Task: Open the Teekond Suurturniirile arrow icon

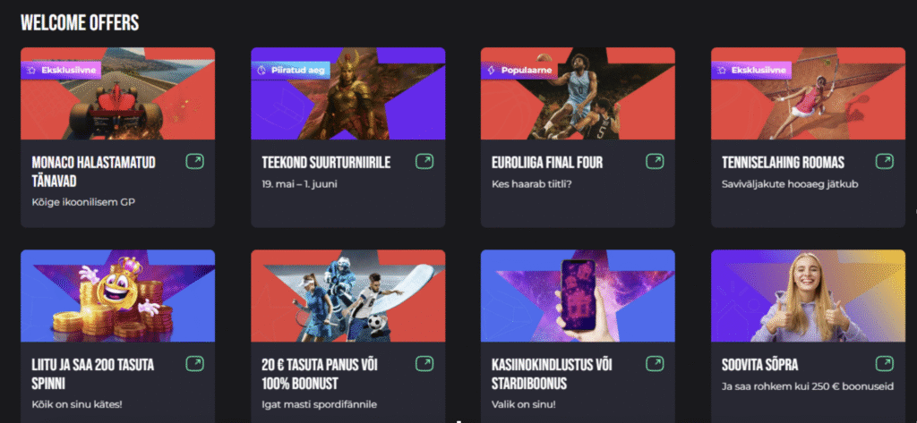Action: tap(424, 161)
